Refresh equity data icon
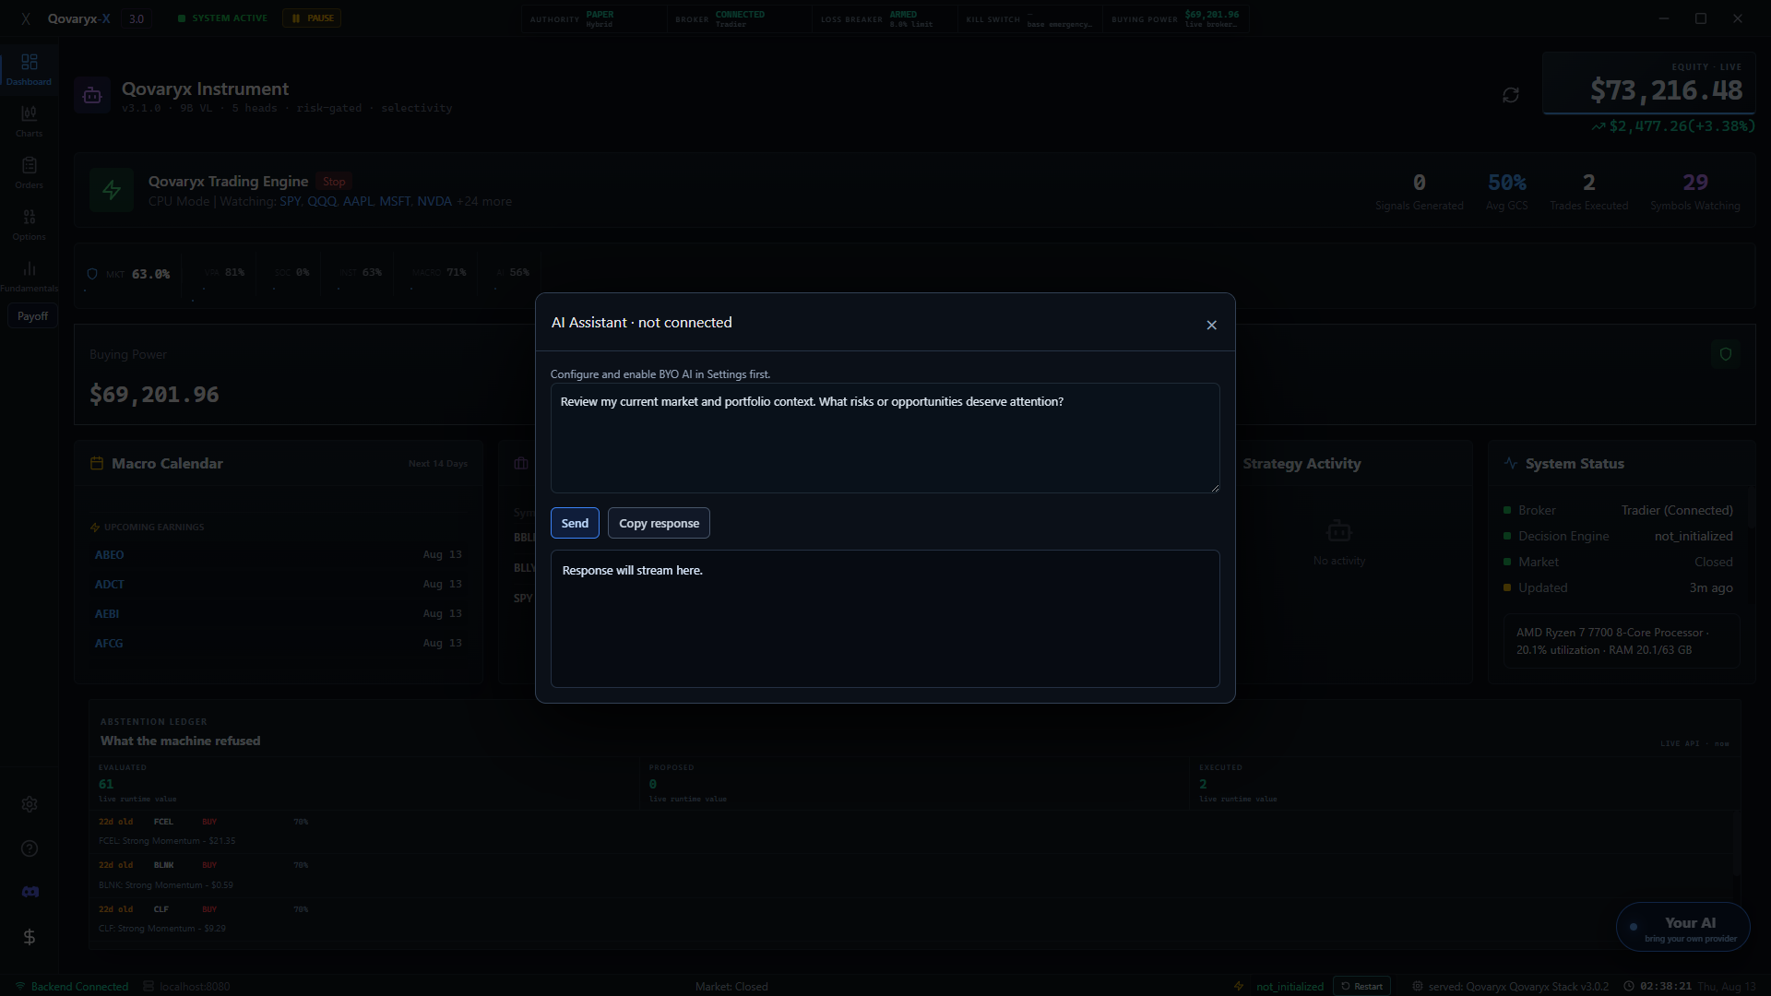The image size is (1771, 996). coord(1510,95)
